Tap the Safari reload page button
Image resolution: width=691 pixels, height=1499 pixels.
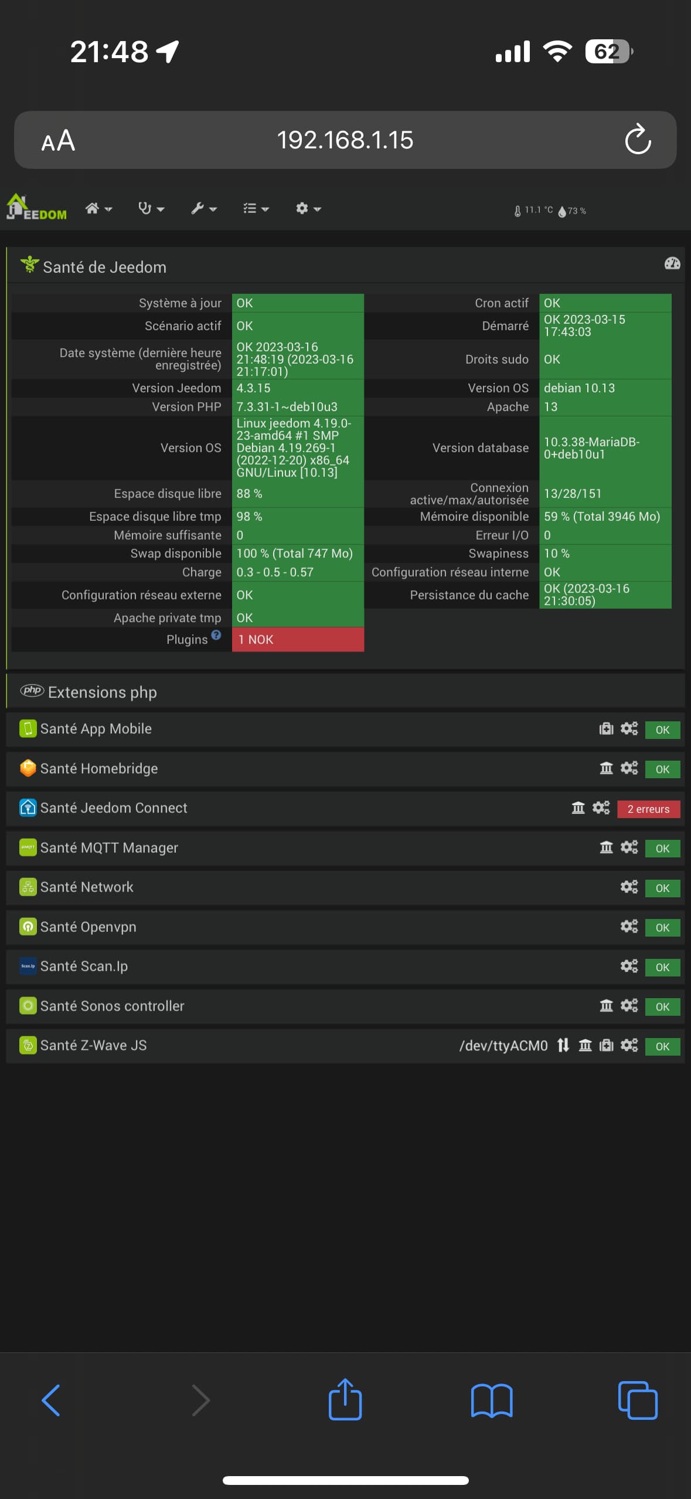click(x=638, y=140)
